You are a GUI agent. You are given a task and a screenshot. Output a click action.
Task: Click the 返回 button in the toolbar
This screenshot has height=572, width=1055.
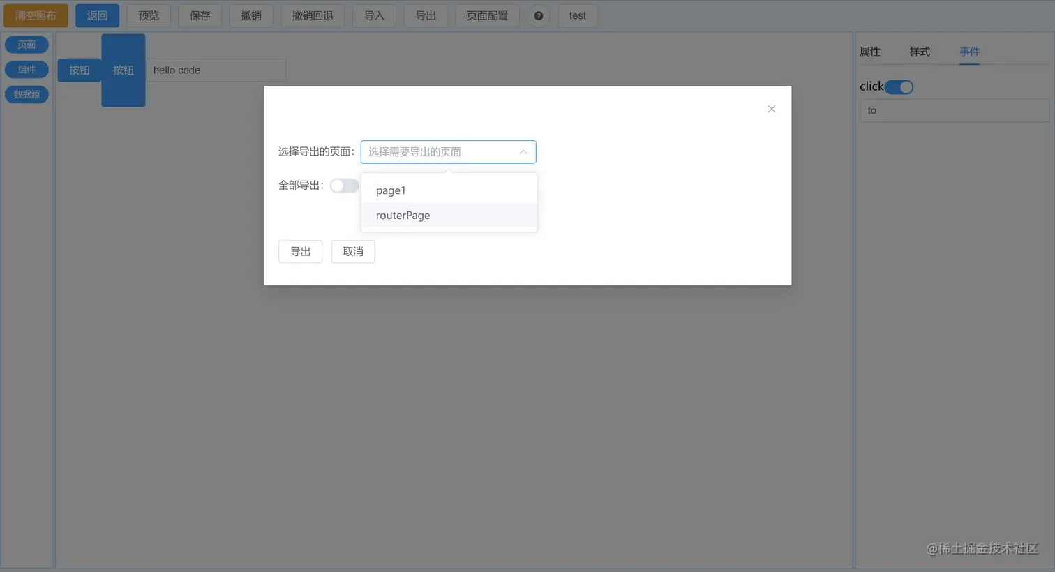coord(97,15)
